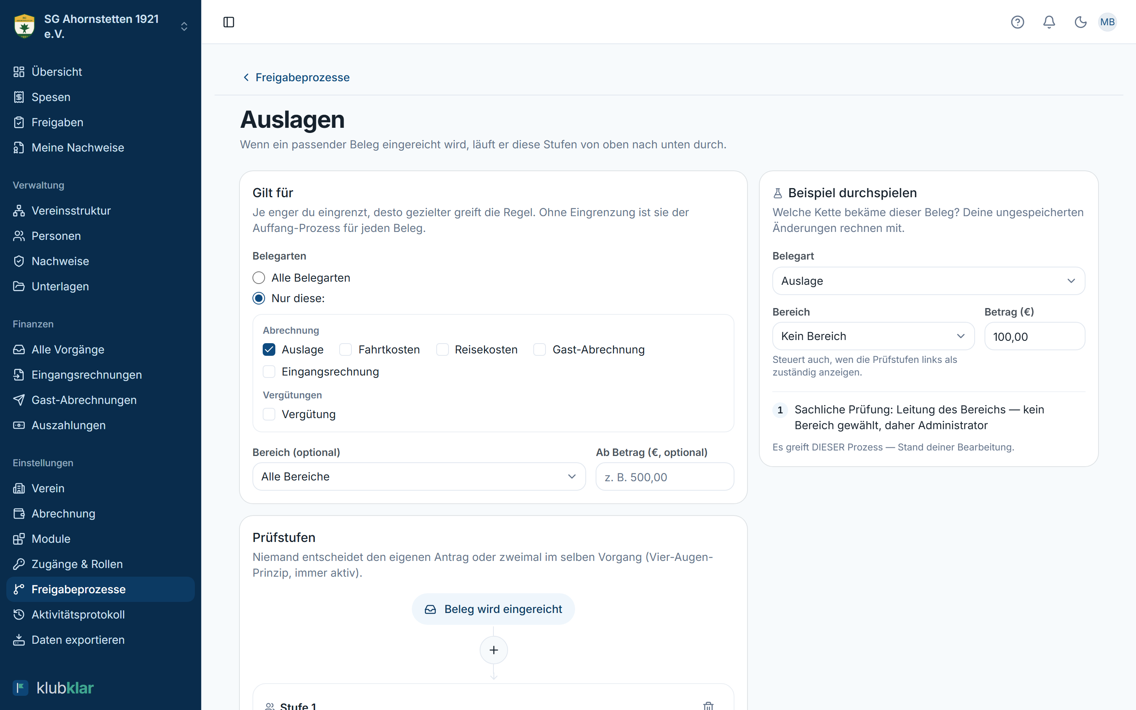Open Auszahlungen menu item
The width and height of the screenshot is (1136, 710).
(x=101, y=426)
